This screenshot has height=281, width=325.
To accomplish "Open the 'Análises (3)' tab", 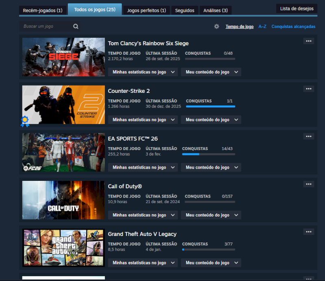I will click(x=215, y=10).
